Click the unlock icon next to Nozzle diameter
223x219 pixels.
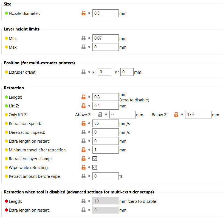click(84, 13)
